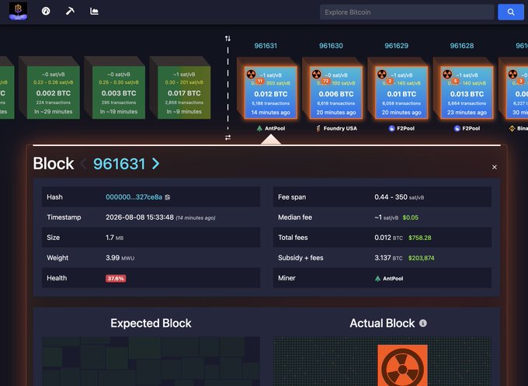Click AntPool in Miner row
Viewport: 528px width, 386px height.
coord(389,279)
